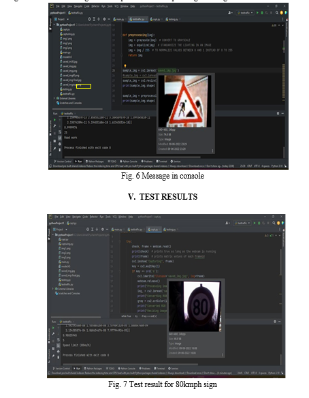Expand External Libraries node in Fig. 7 tree
Viewport: 309px width, 398px height.
(53, 288)
